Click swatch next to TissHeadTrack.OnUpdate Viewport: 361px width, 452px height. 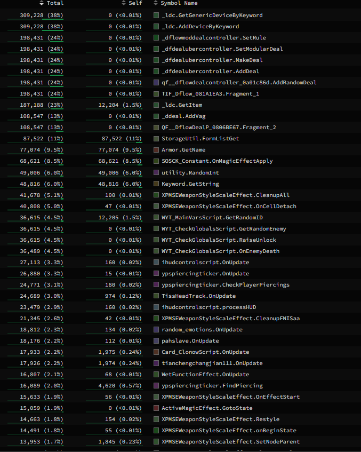[x=156, y=296]
